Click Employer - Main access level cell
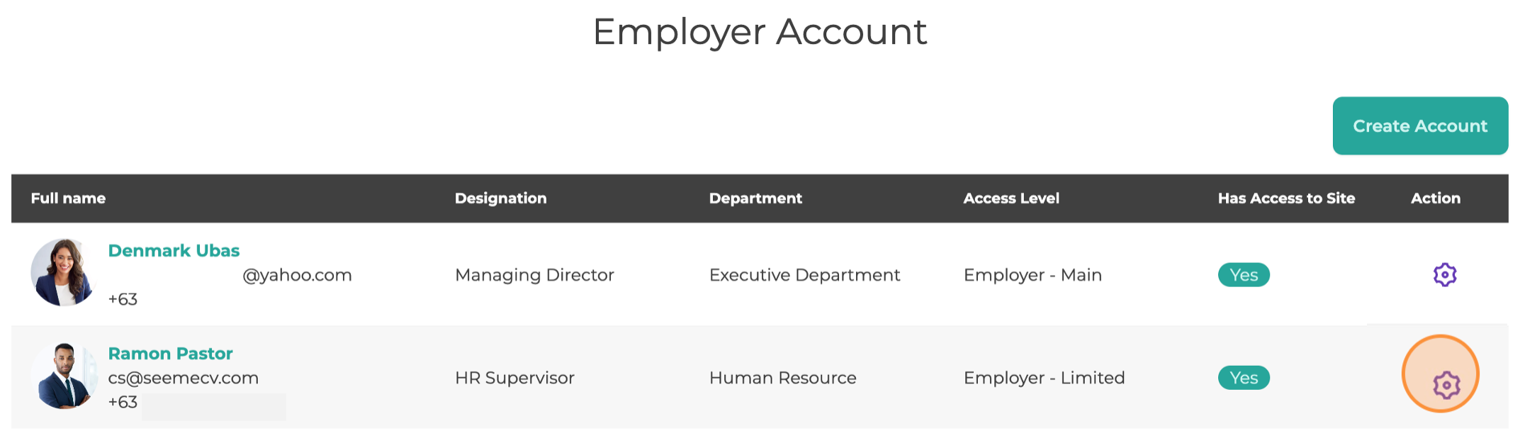 1032,275
